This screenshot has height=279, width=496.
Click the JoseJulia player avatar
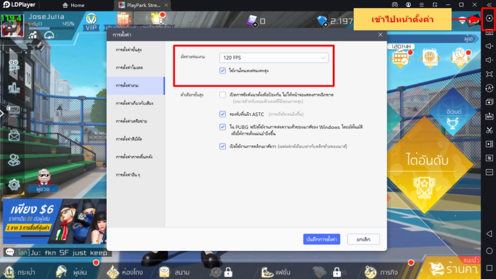pyautogui.click(x=12, y=26)
